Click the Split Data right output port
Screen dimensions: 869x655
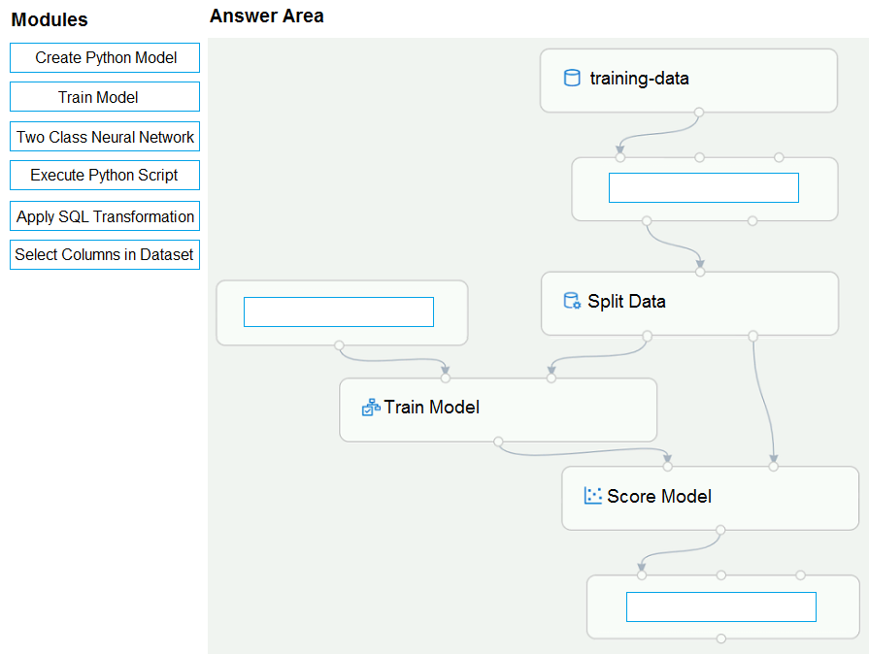(752, 336)
